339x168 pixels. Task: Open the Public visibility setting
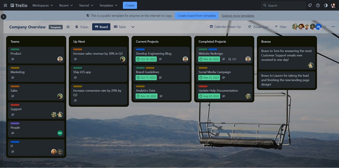[x=82, y=27]
